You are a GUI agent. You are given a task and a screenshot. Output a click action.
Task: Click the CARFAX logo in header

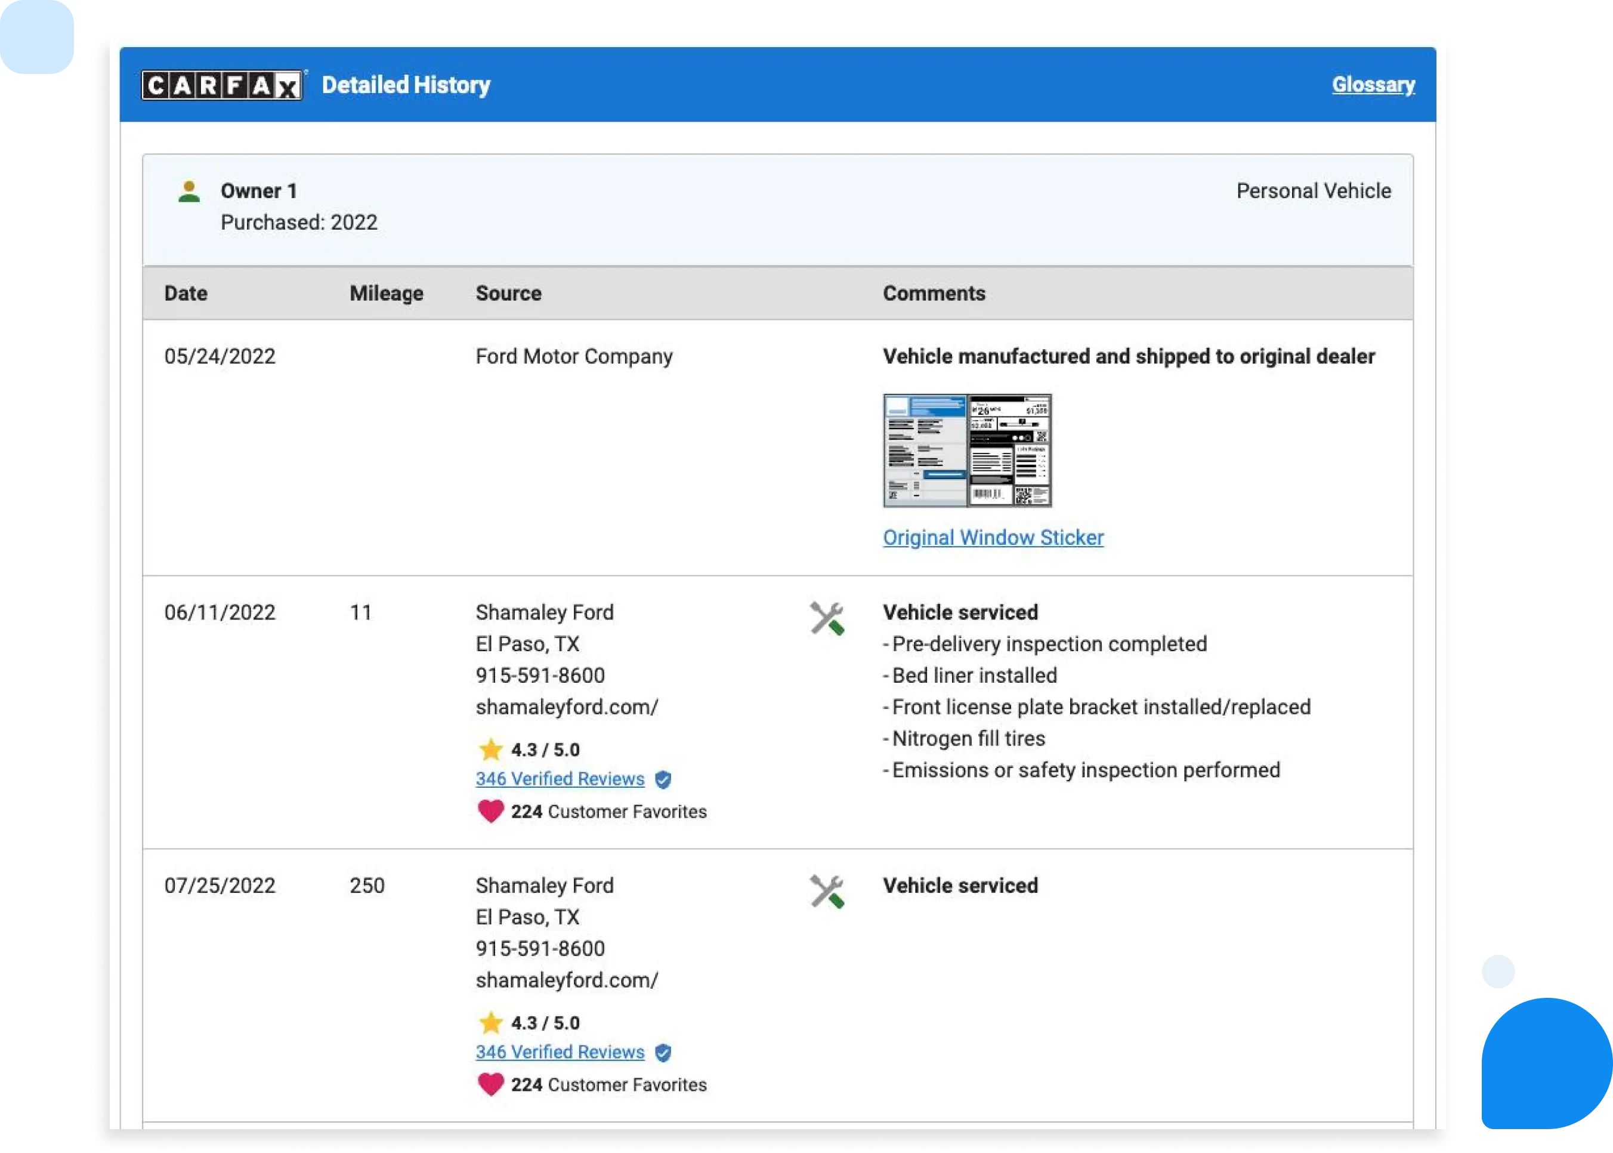pos(222,85)
